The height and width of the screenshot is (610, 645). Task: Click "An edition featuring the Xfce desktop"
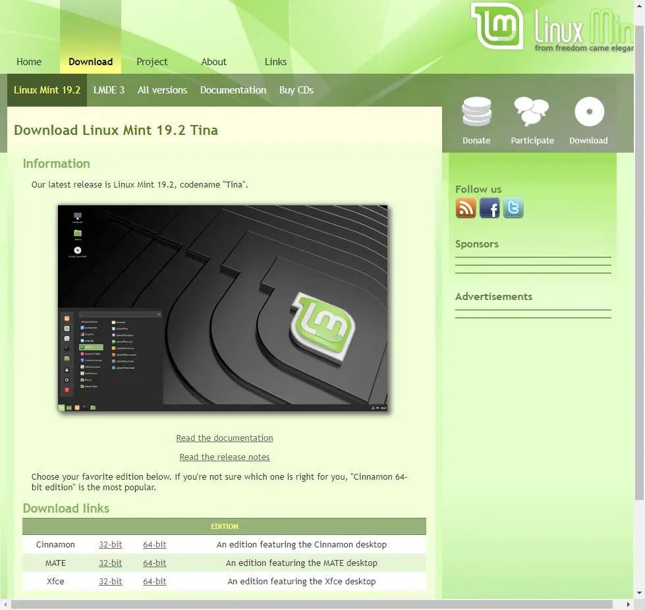pos(302,581)
